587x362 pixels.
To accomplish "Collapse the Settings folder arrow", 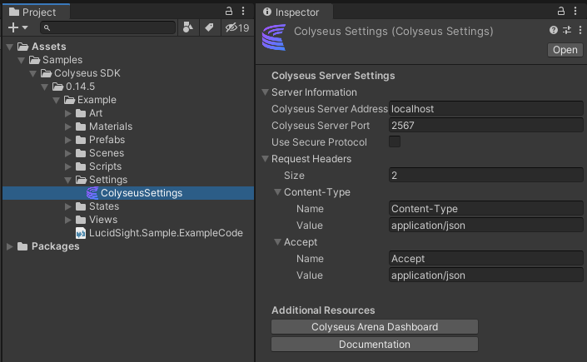I will (x=68, y=180).
